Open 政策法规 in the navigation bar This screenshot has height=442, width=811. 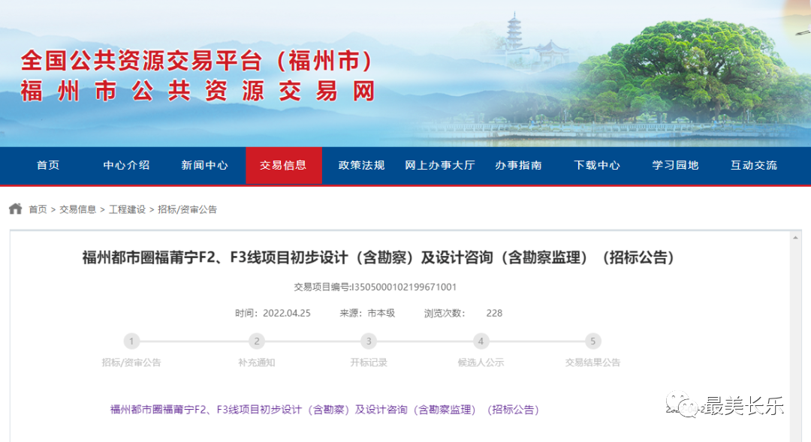[361, 165]
